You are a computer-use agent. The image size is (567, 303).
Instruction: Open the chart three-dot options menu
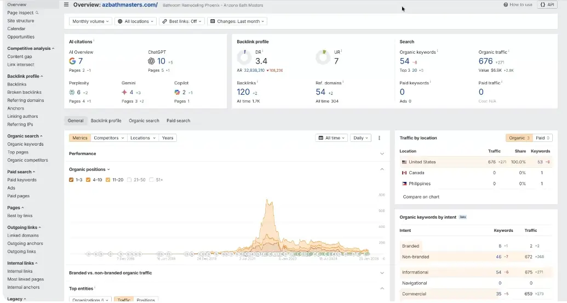pos(379,138)
